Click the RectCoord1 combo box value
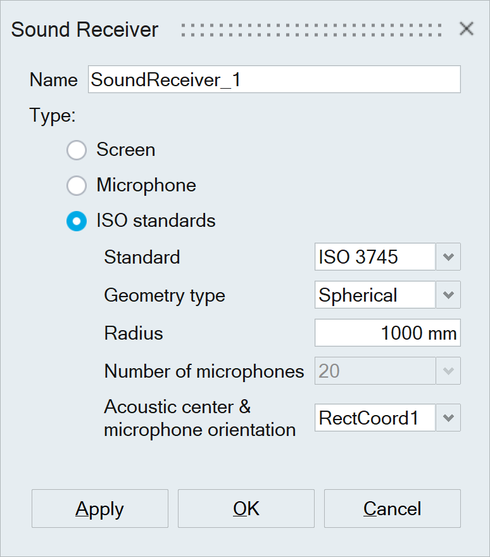 point(375,418)
